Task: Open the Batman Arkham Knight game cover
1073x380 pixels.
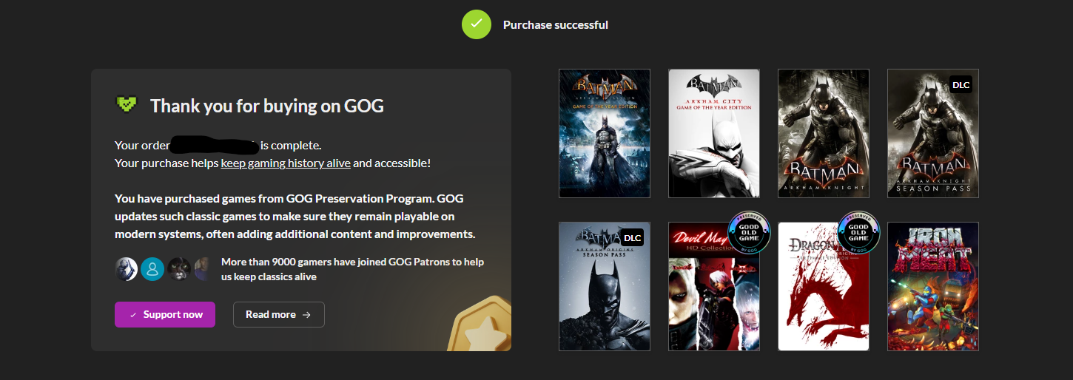Action: (x=824, y=134)
